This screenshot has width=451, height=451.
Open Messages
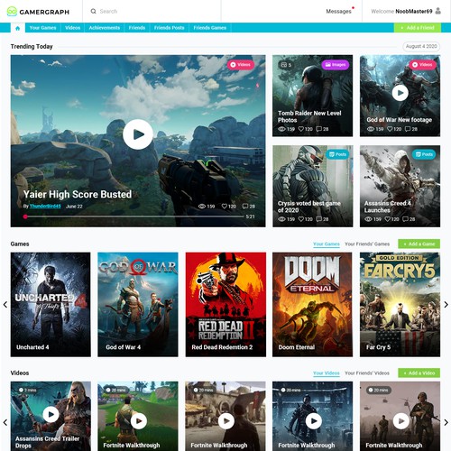pyautogui.click(x=338, y=12)
